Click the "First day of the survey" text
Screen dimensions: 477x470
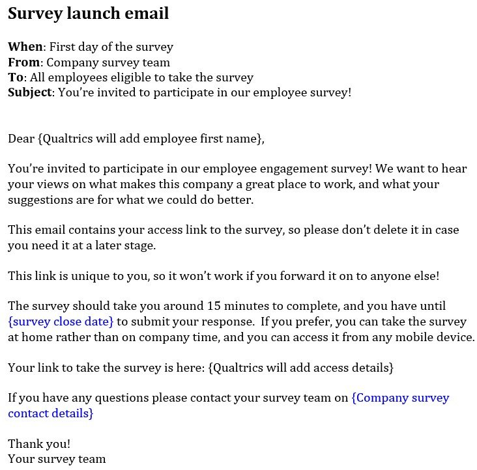(x=111, y=47)
